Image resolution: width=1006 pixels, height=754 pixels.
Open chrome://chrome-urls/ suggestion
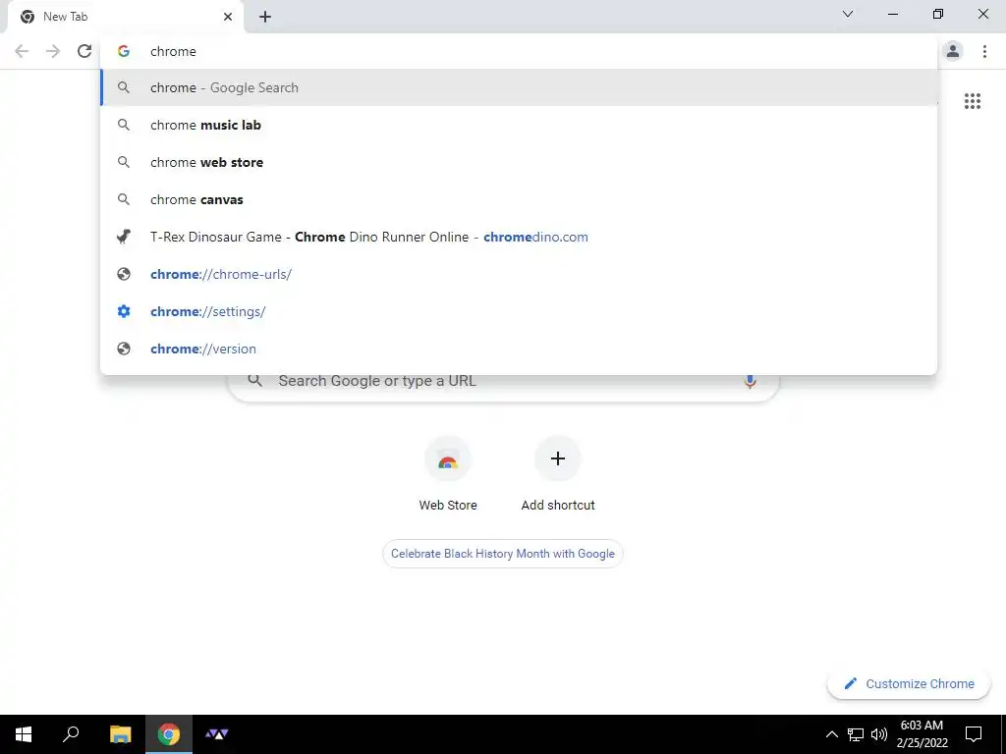coord(519,274)
